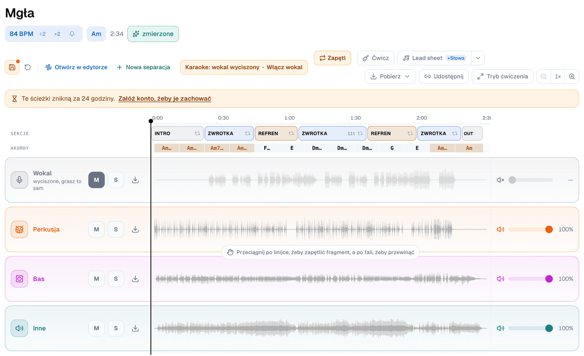The height and width of the screenshot is (356, 584).
Task: Toggle the metronome bell icon
Action: [x=72, y=34]
